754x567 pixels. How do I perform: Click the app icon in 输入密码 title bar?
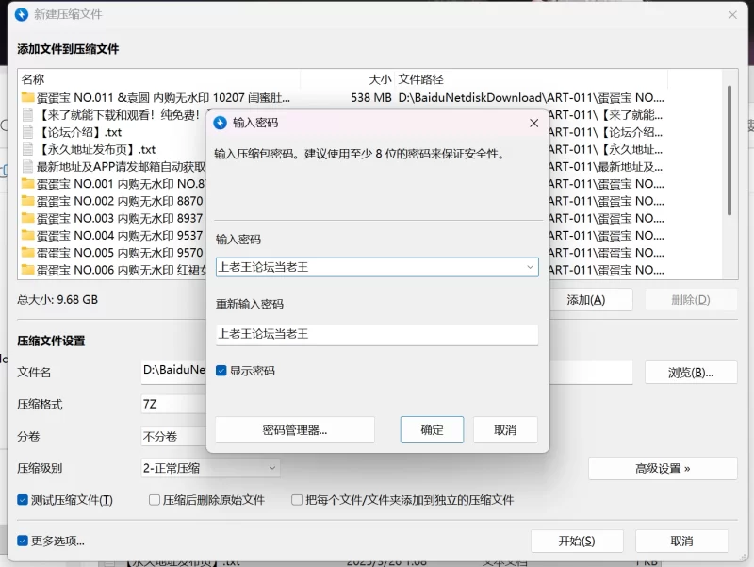pos(221,123)
